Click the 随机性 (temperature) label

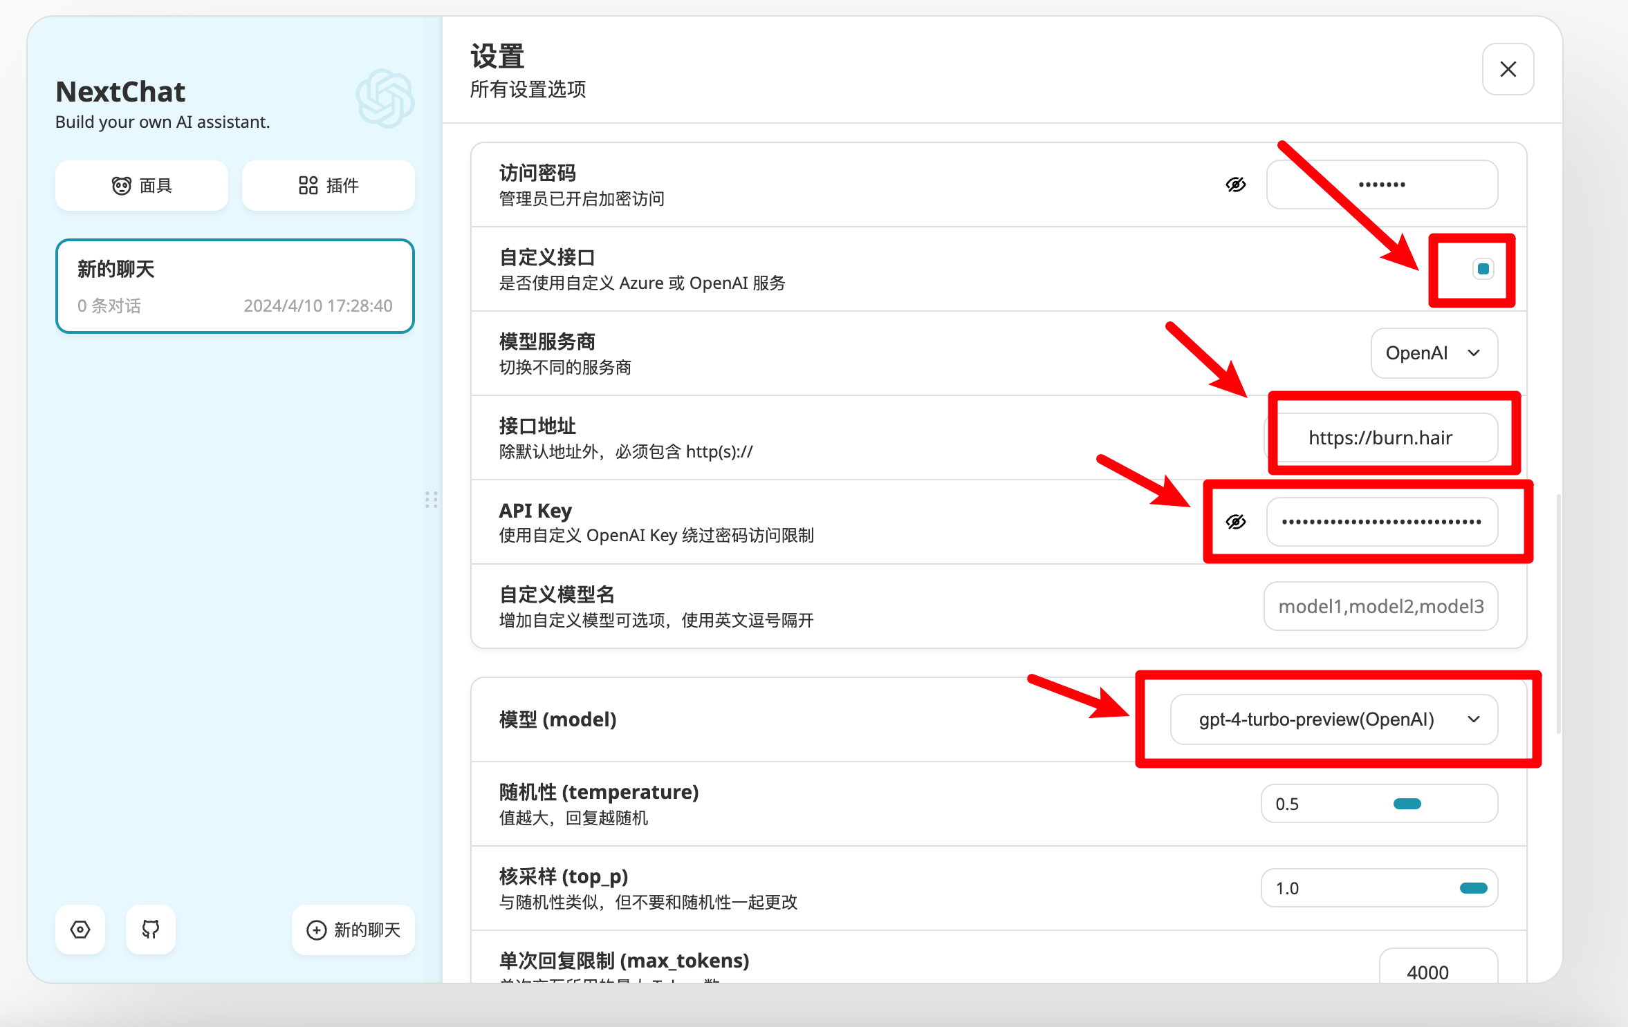[599, 792]
